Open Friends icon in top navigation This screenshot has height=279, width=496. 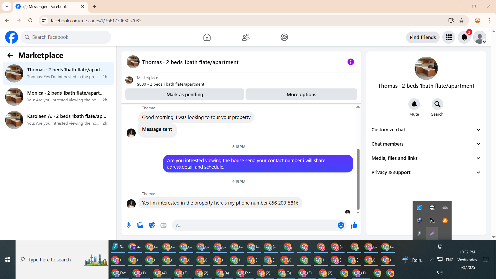246,37
